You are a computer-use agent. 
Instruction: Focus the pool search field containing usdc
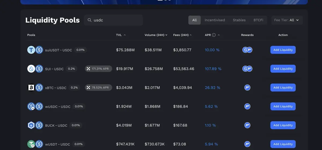click(113, 20)
